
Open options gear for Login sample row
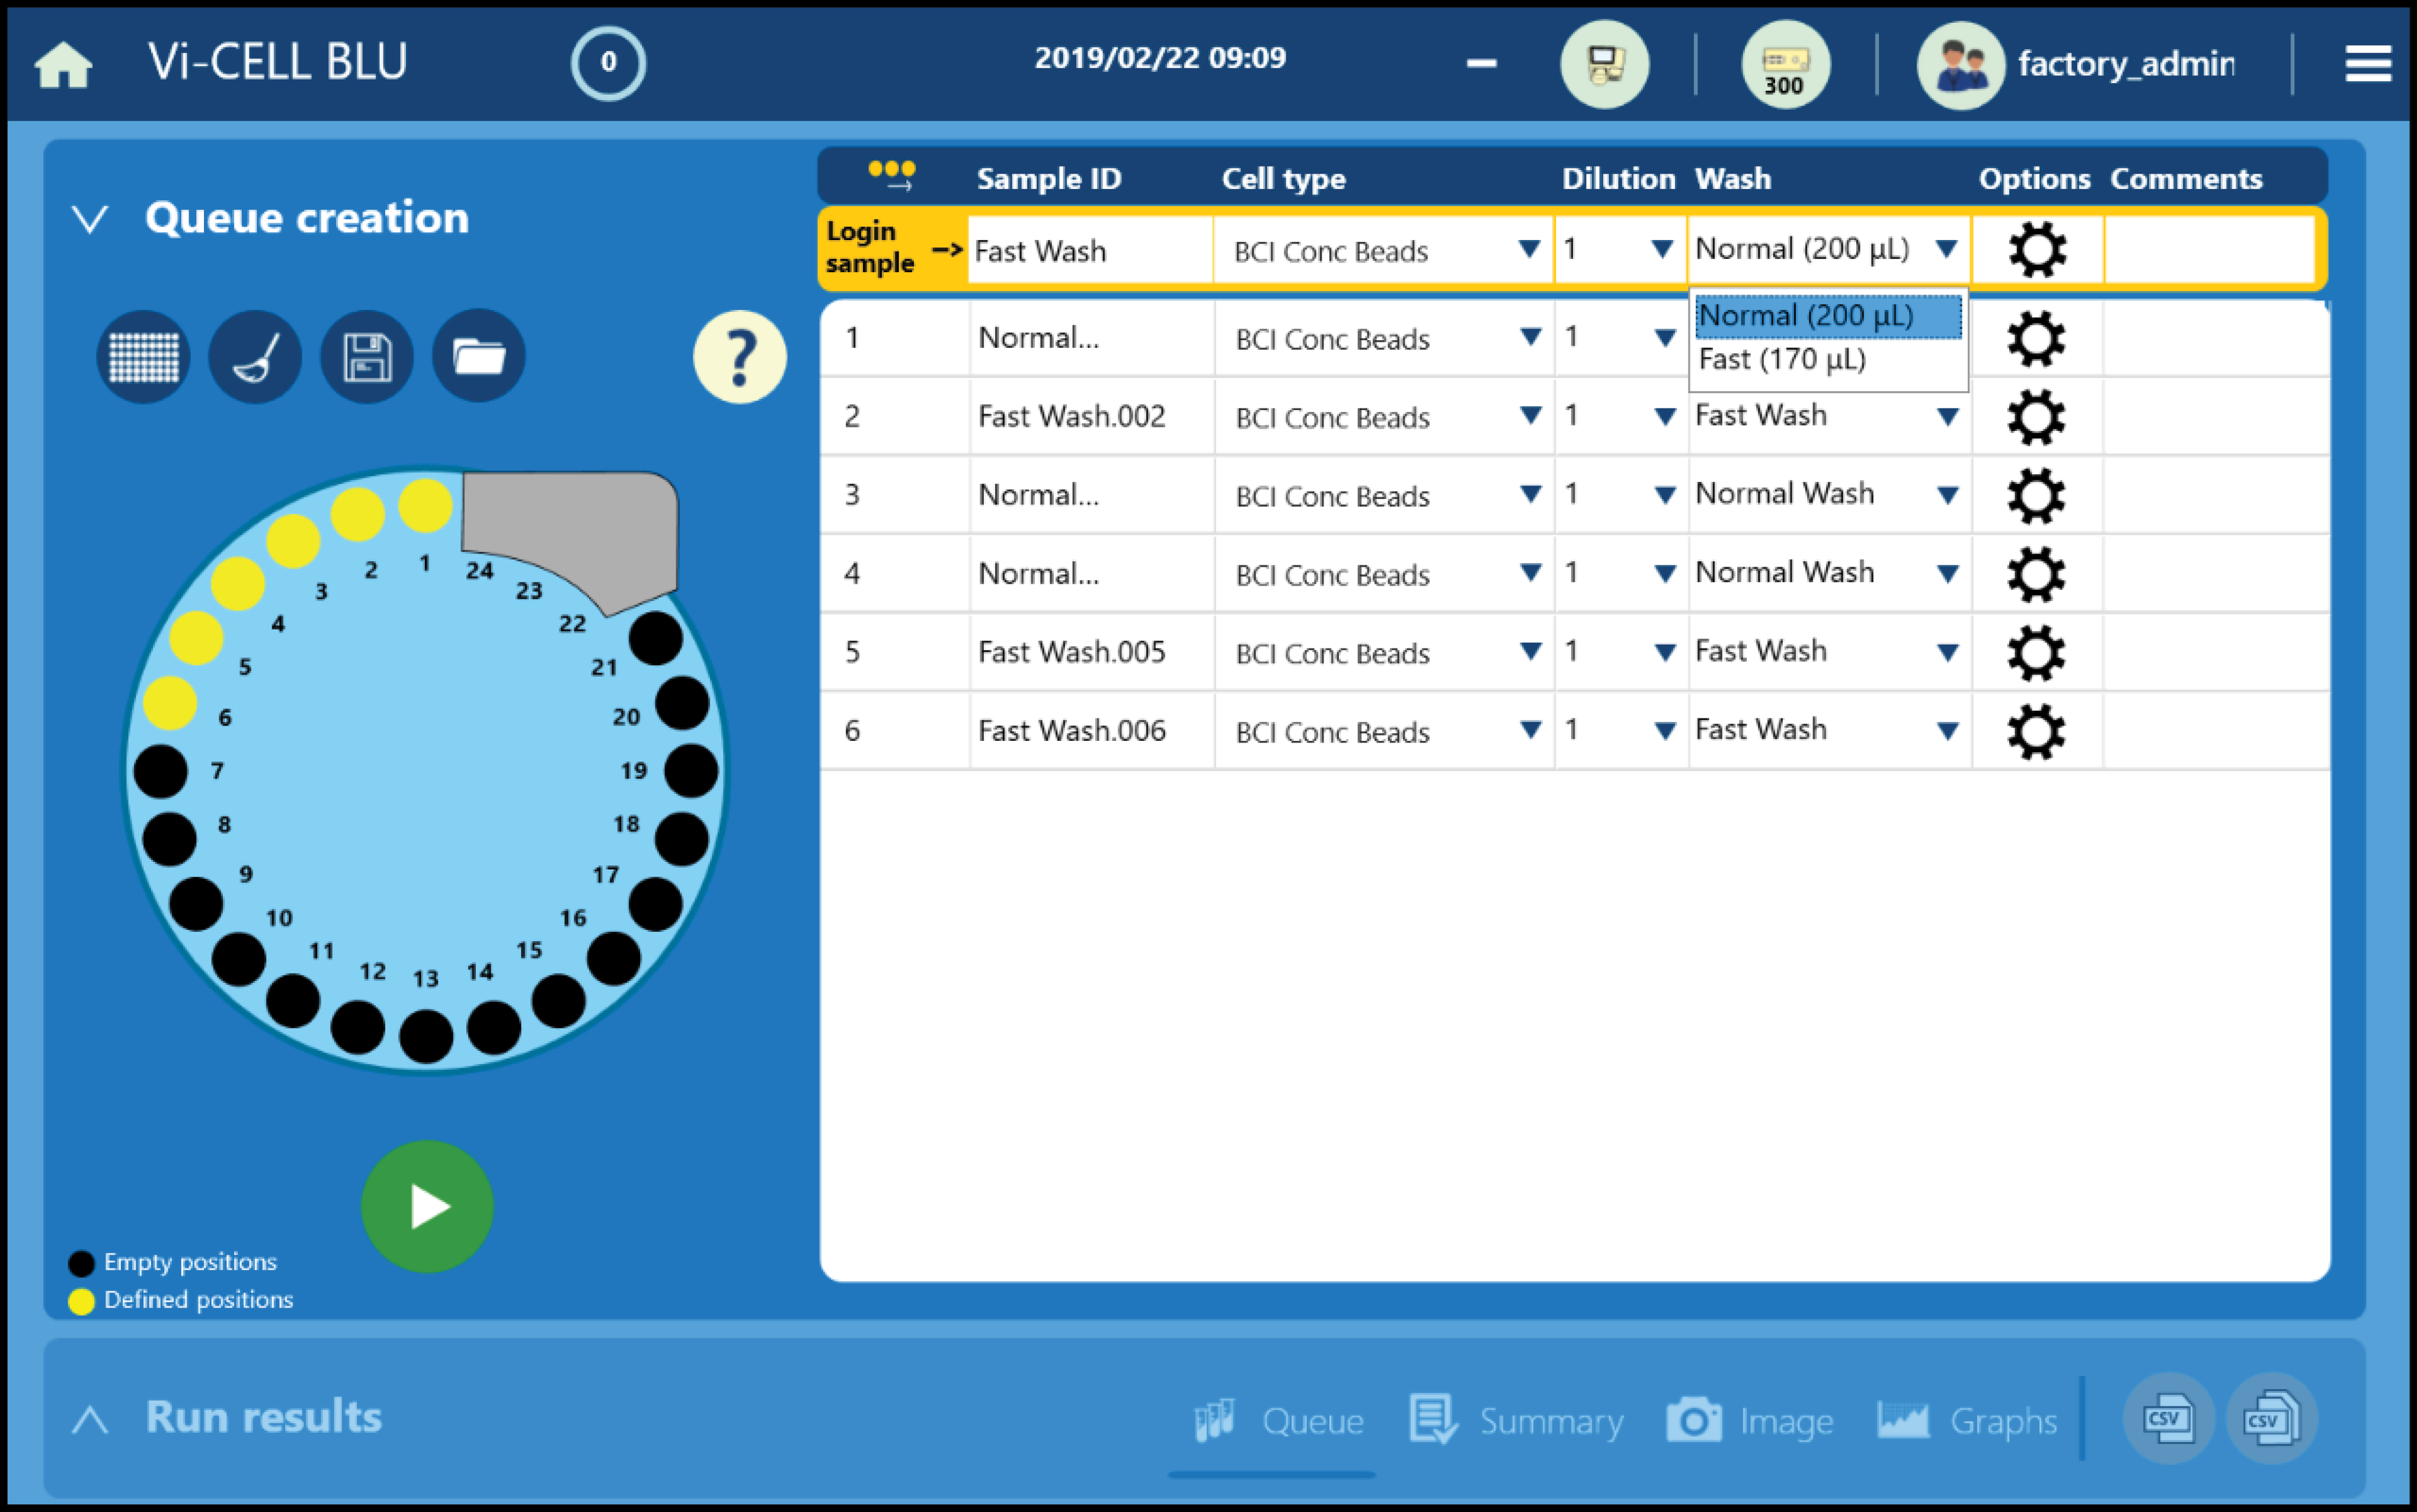click(x=2037, y=249)
